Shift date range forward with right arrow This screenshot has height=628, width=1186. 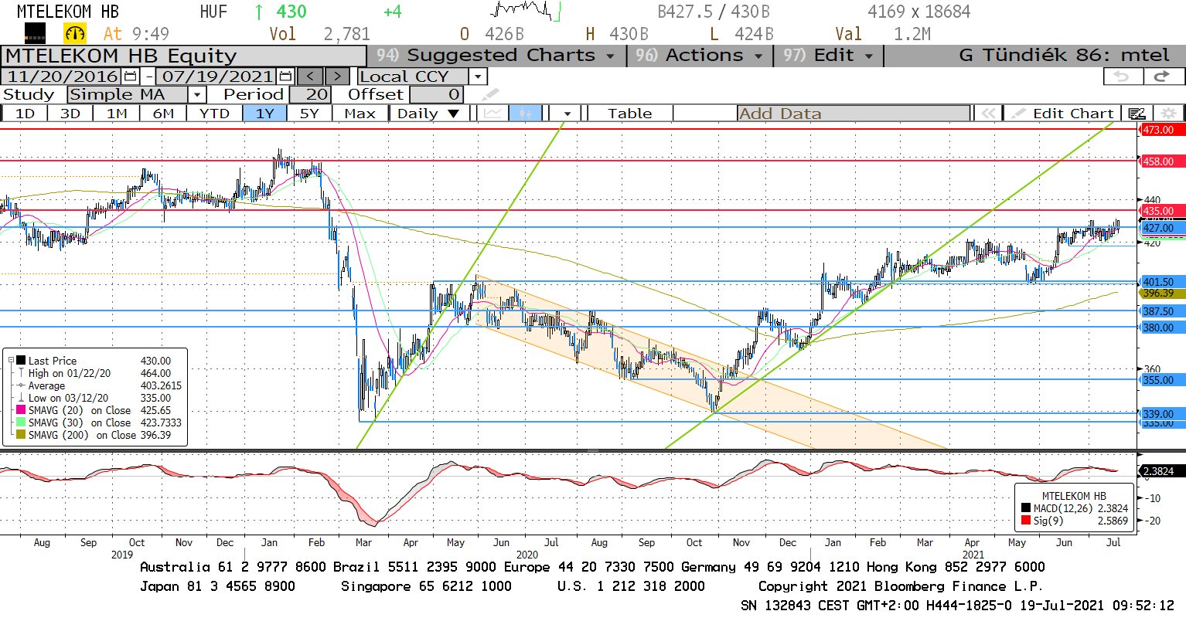pyautogui.click(x=337, y=76)
